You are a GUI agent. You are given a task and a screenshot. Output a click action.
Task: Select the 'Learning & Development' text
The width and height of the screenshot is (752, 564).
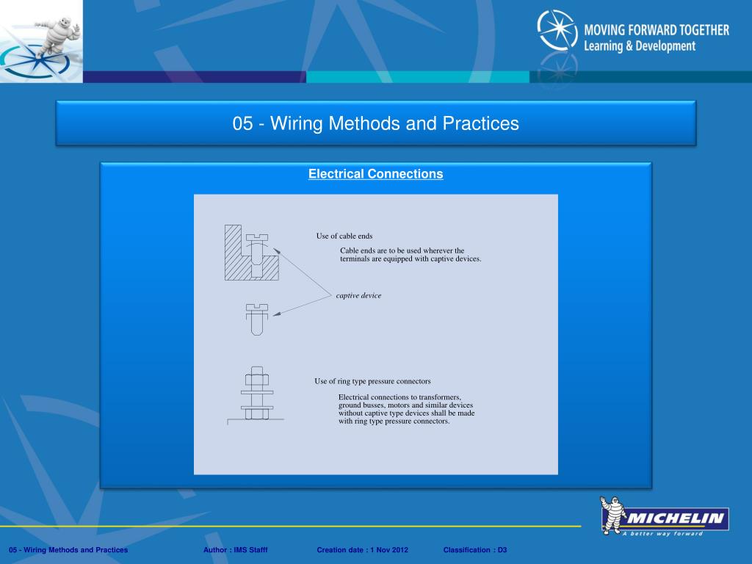[x=640, y=46]
